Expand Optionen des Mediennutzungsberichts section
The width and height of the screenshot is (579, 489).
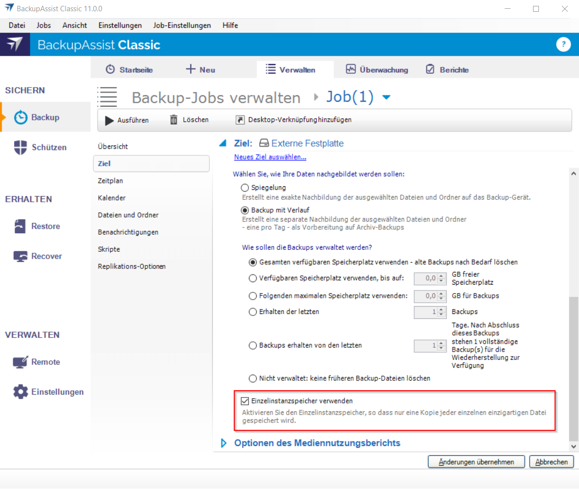[x=224, y=443]
